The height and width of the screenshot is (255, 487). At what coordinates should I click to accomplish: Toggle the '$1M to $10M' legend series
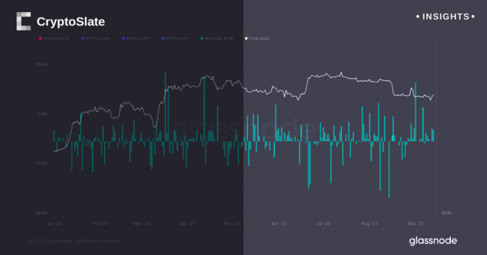[x=176, y=39]
